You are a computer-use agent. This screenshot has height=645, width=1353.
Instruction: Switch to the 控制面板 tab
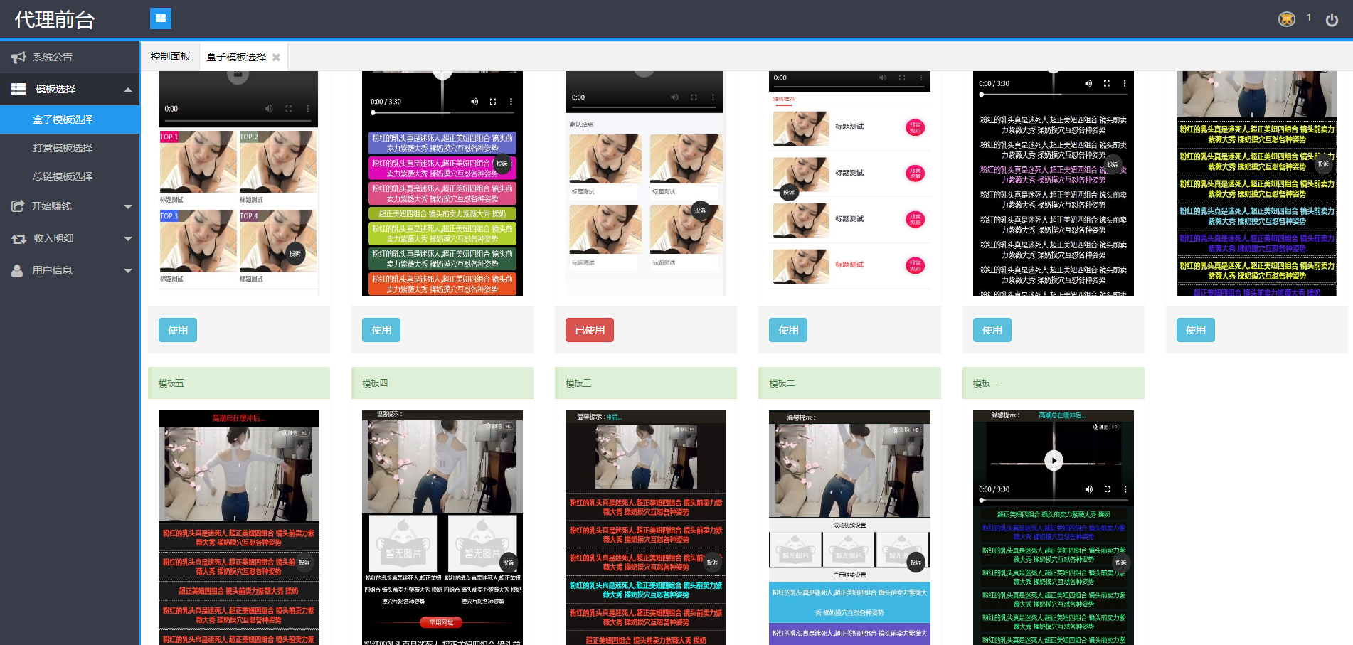(170, 57)
